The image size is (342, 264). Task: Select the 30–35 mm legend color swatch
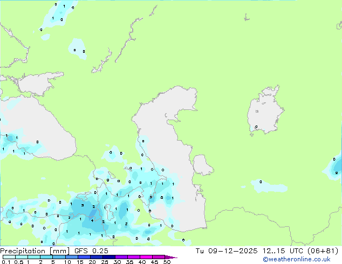tap(121, 257)
